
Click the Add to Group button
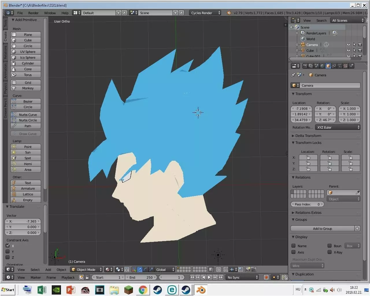(323, 228)
